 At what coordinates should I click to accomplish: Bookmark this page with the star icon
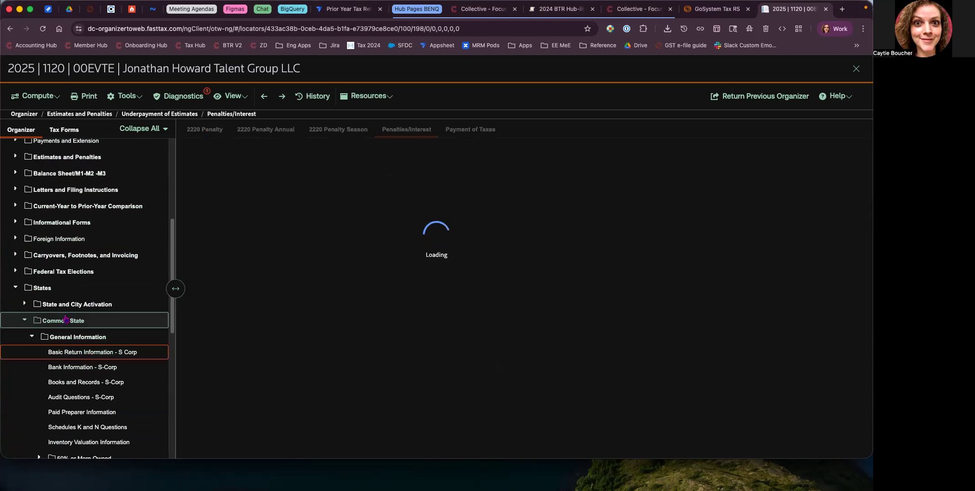(588, 29)
